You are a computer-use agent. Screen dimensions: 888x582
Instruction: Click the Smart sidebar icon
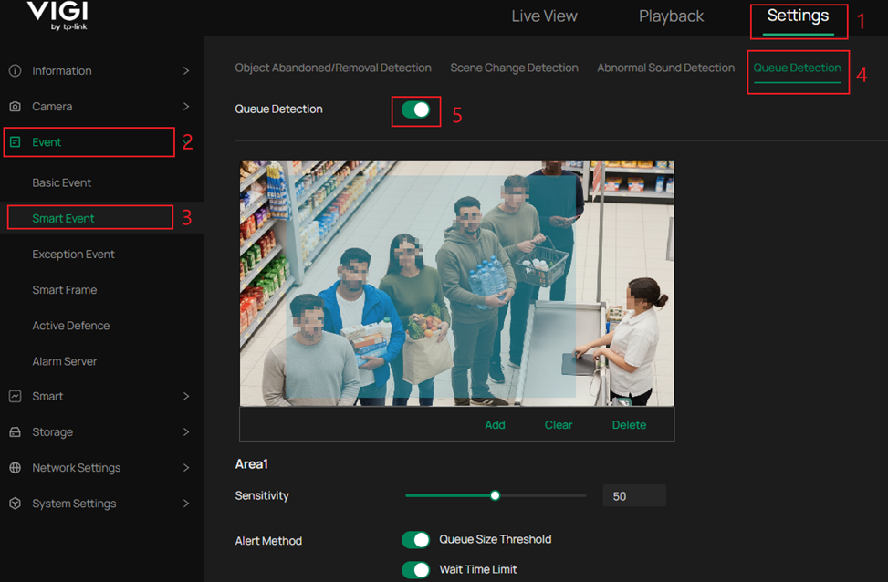(x=13, y=396)
